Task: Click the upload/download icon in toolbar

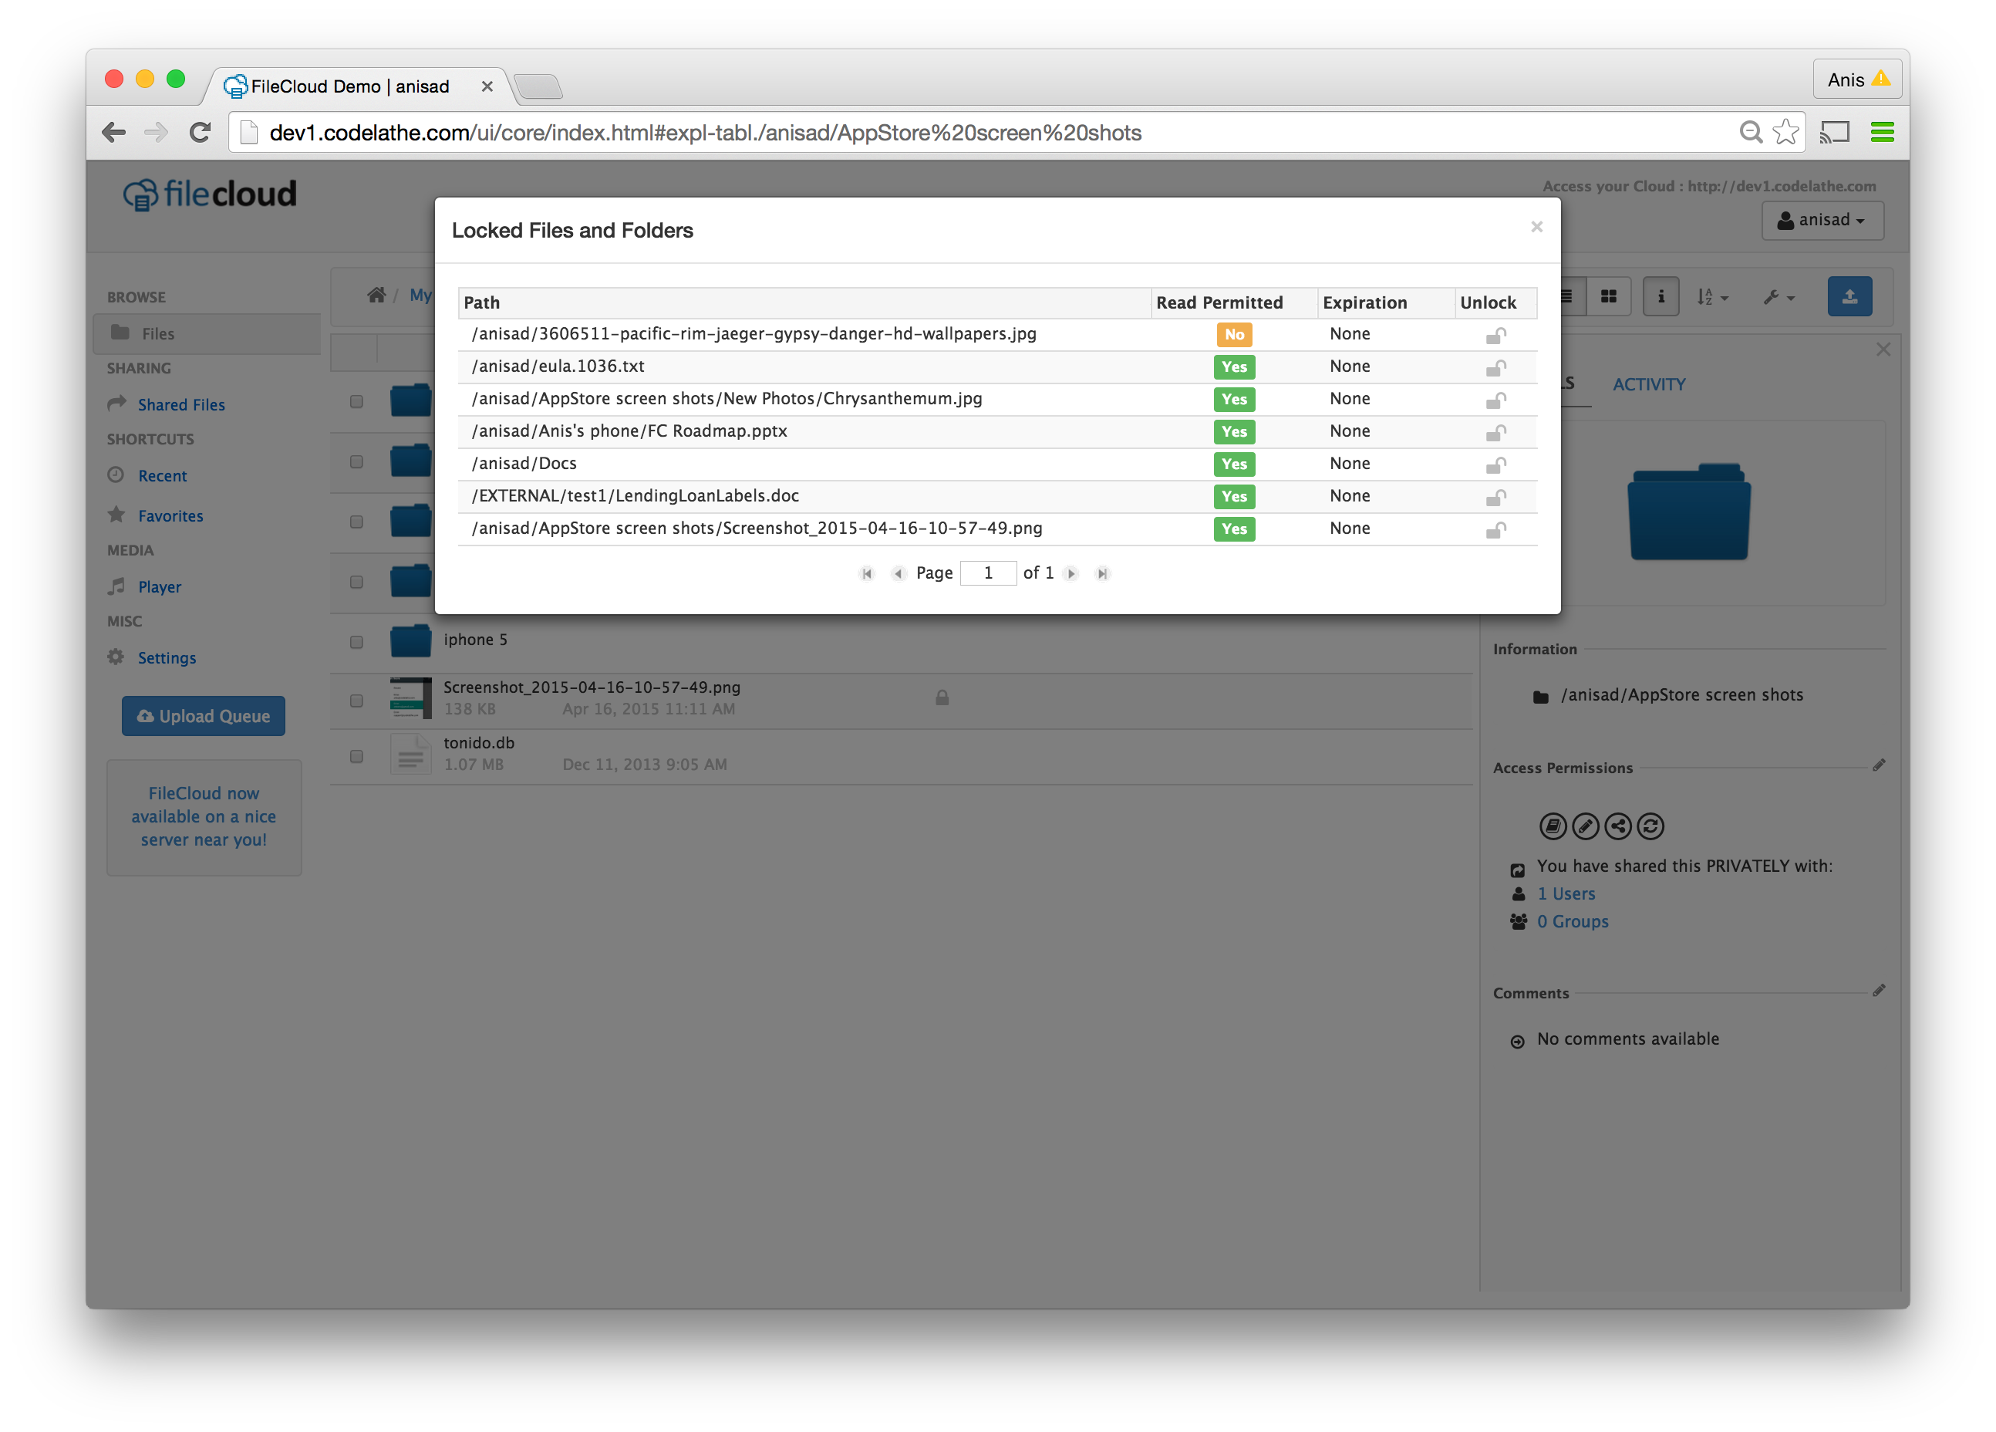Action: [x=1853, y=296]
